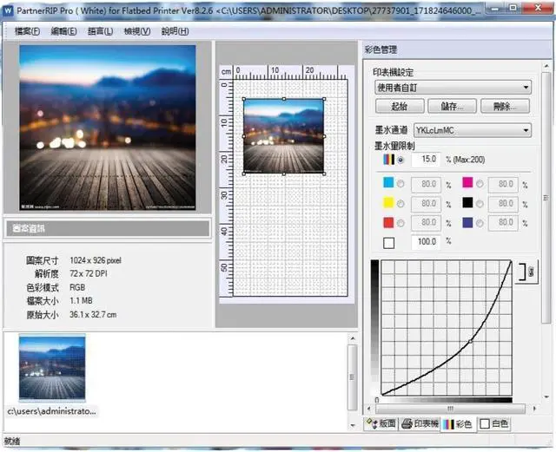556x452 pixels.
Task: Click the white ink square icon
Action: [x=387, y=242]
